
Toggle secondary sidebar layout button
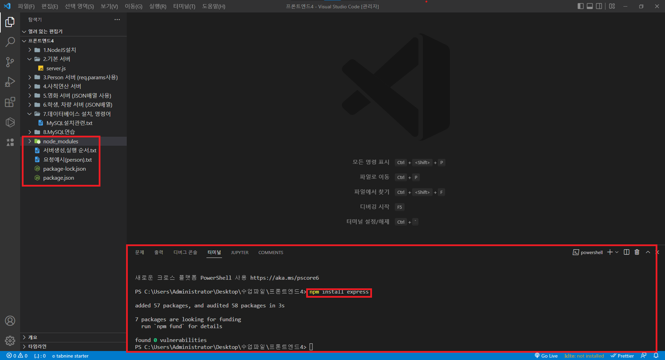(x=599, y=6)
